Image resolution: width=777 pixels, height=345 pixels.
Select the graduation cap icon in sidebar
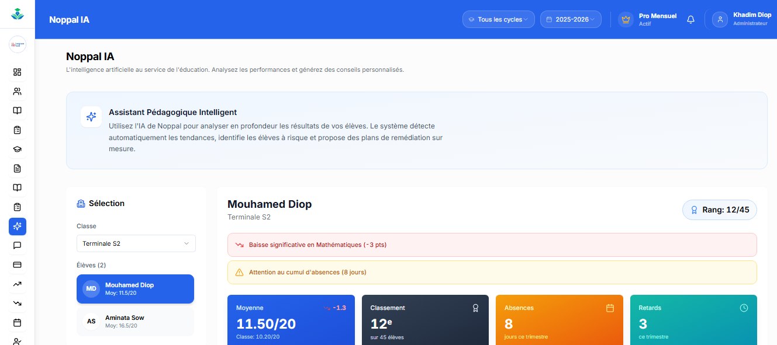coord(17,149)
